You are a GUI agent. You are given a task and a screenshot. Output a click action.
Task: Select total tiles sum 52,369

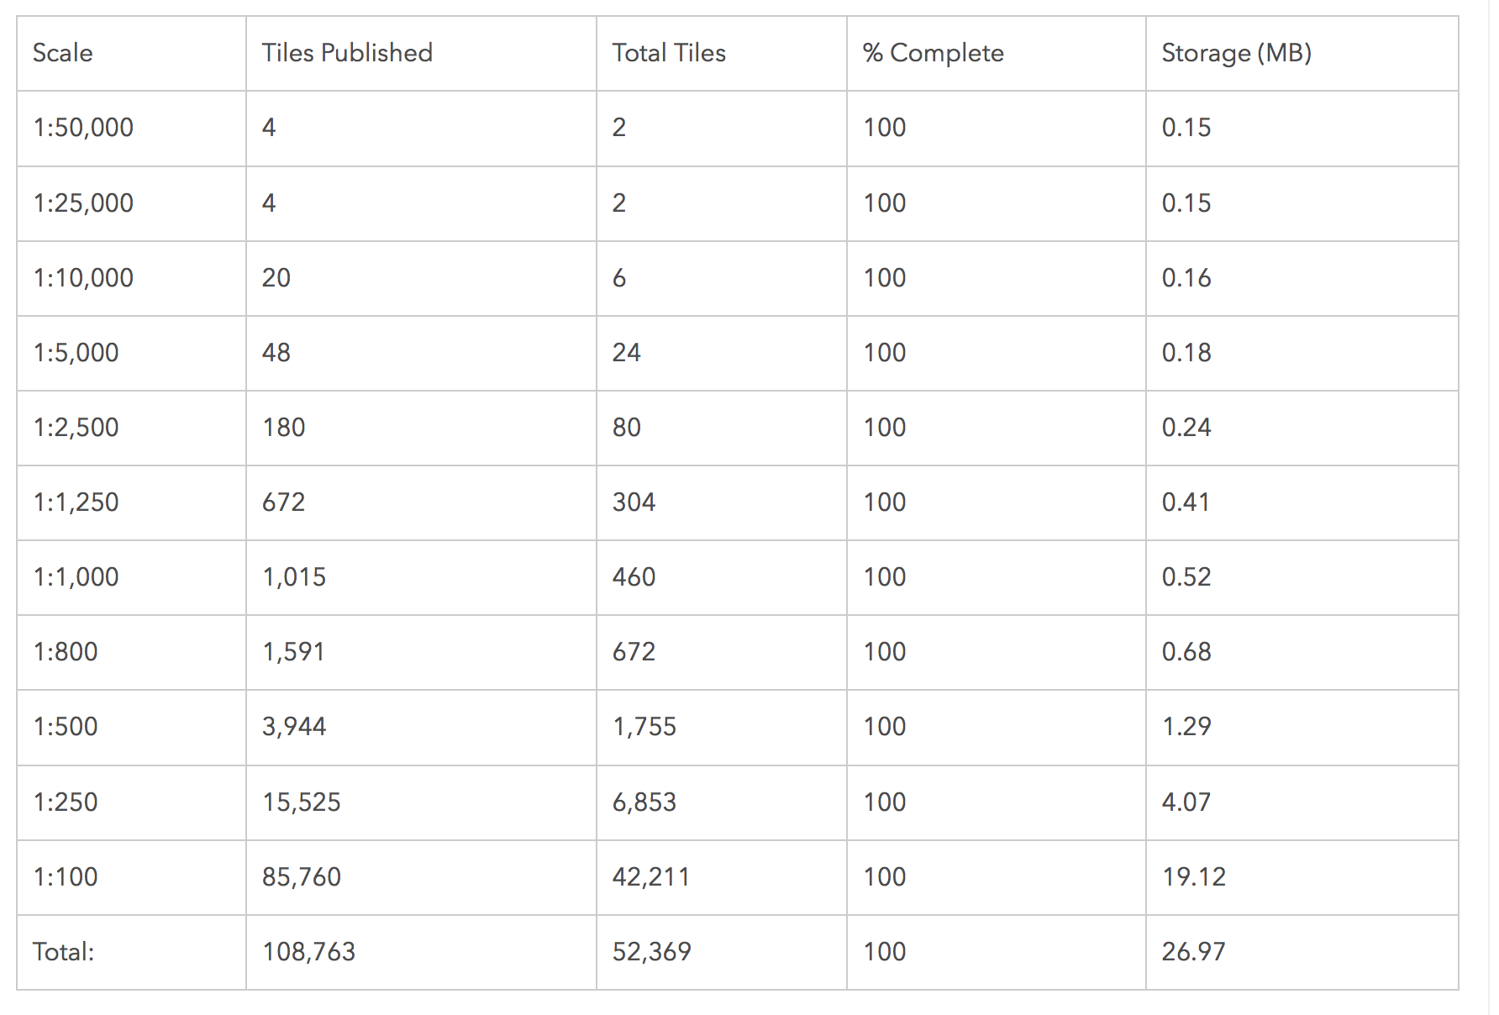pyautogui.click(x=652, y=952)
